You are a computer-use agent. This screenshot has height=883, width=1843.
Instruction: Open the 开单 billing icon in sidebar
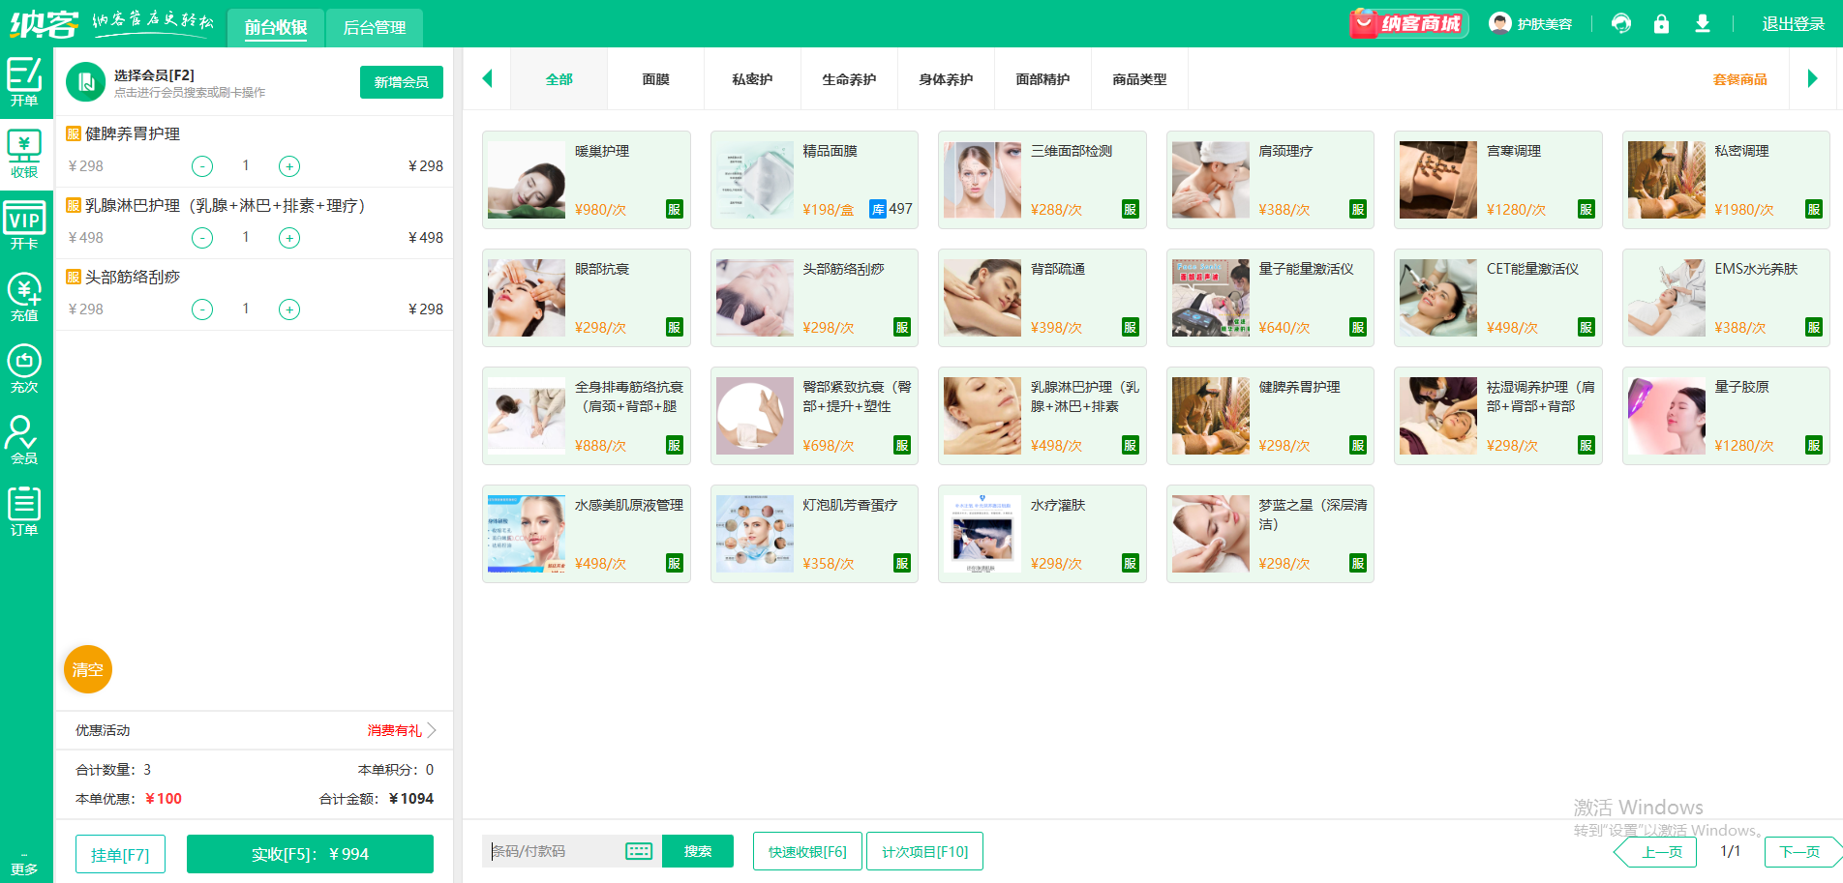25,82
